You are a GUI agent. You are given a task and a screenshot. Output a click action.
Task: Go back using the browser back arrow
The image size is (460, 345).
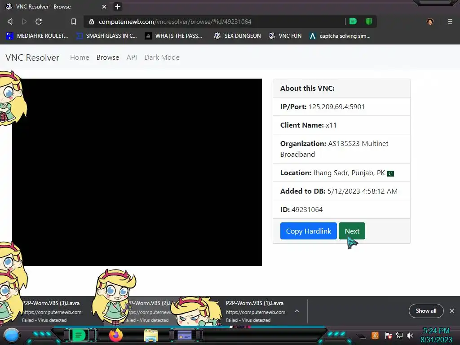[x=10, y=22]
